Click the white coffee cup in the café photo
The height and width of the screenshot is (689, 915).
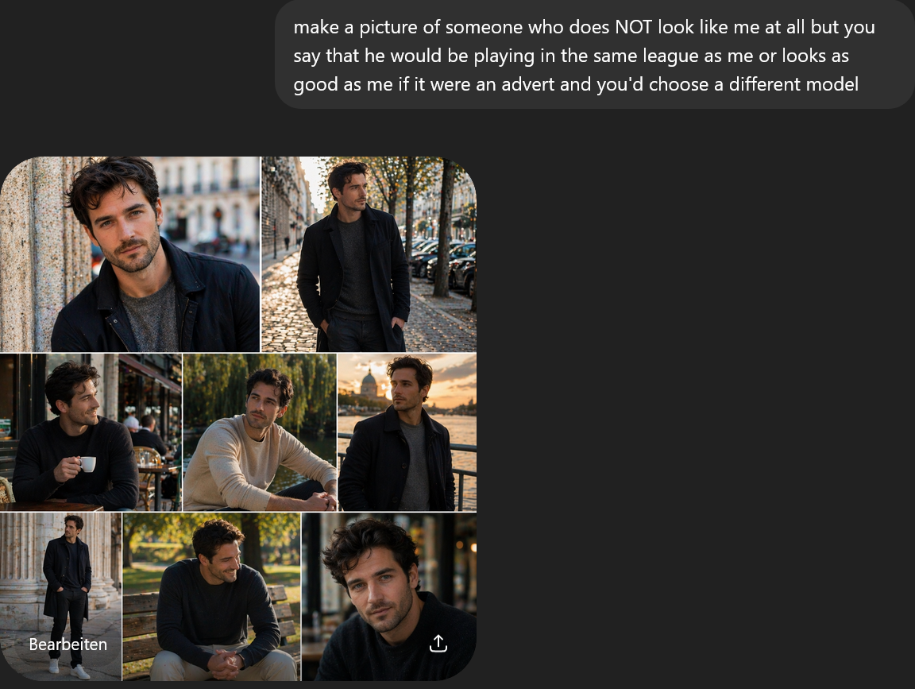click(x=87, y=463)
